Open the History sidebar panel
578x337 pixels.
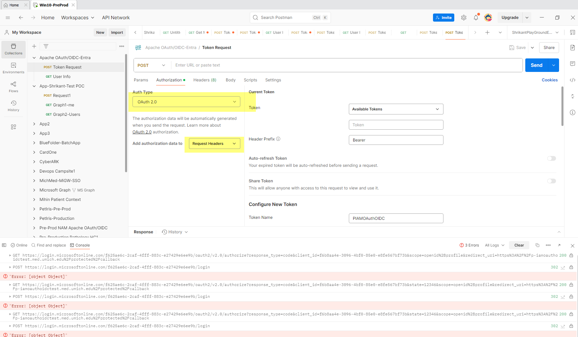click(14, 106)
